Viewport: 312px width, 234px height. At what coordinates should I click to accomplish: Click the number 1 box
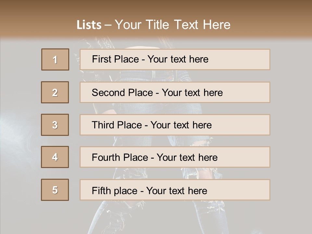(55, 59)
